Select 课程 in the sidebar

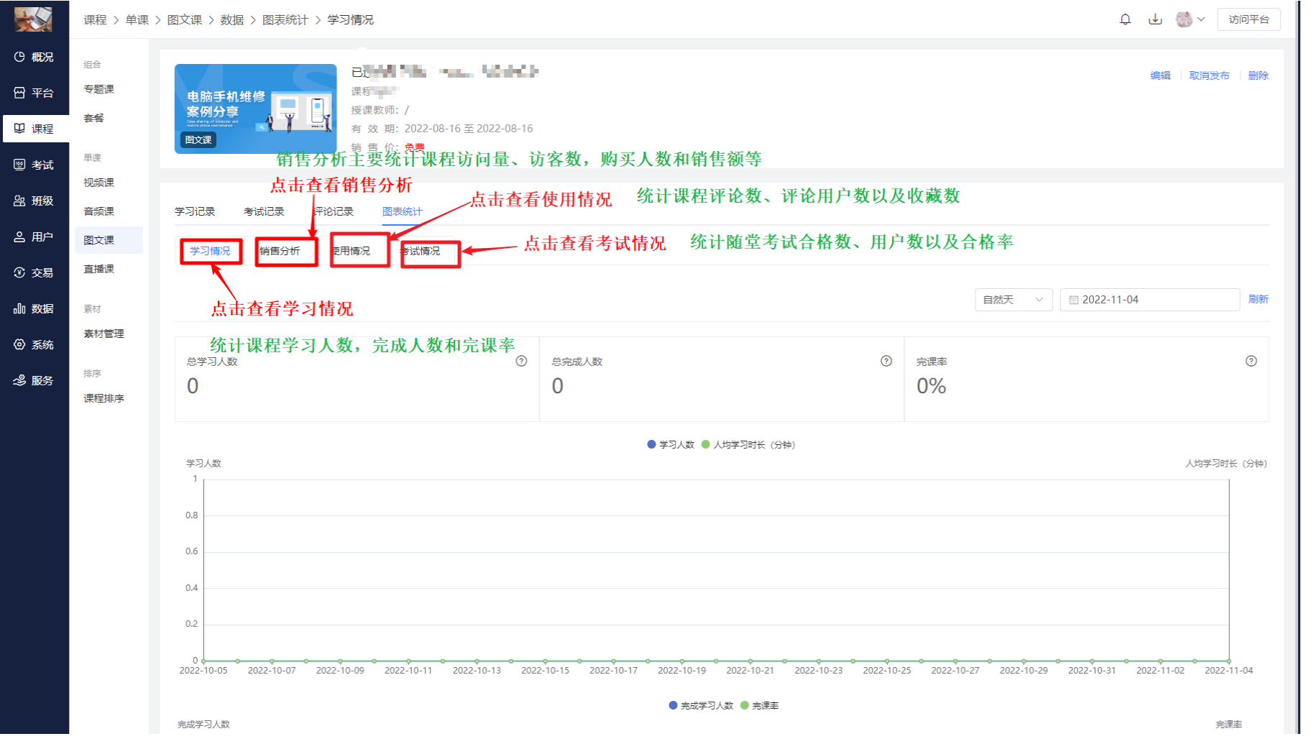pos(35,129)
